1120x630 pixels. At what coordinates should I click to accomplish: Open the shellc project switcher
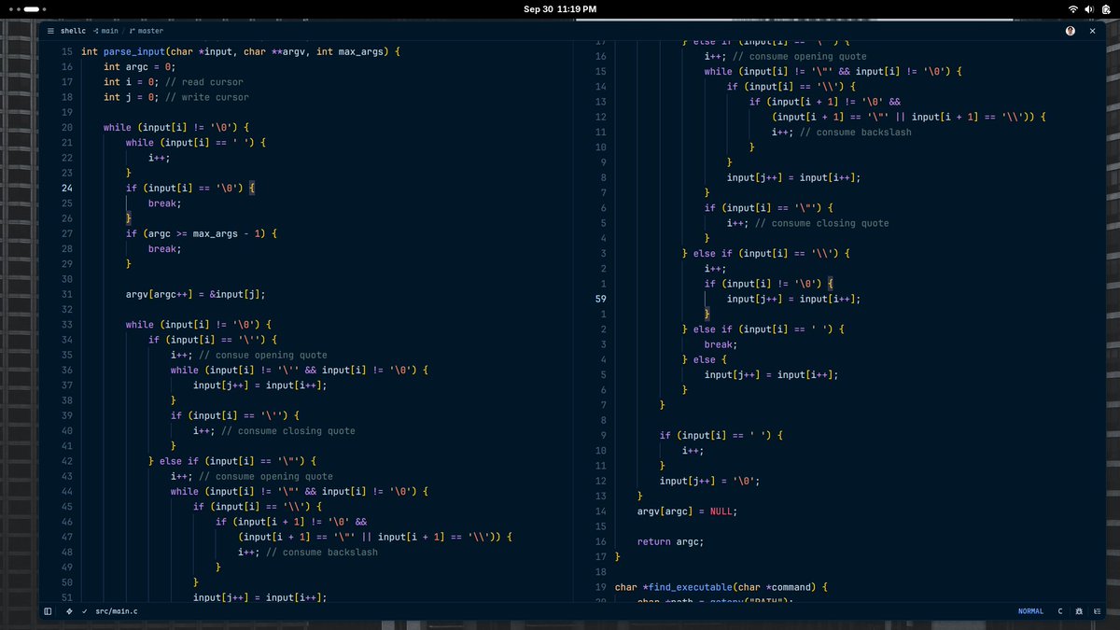pos(73,31)
